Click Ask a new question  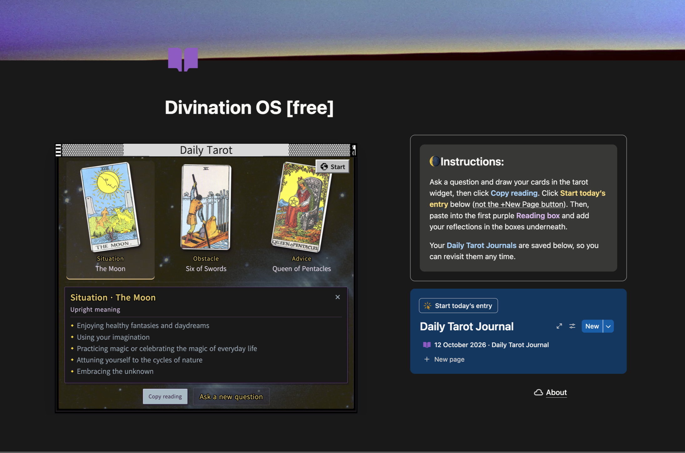(231, 397)
